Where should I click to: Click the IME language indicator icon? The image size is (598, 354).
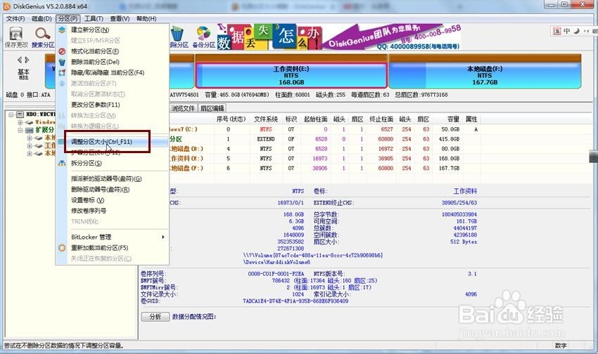tap(557, 31)
